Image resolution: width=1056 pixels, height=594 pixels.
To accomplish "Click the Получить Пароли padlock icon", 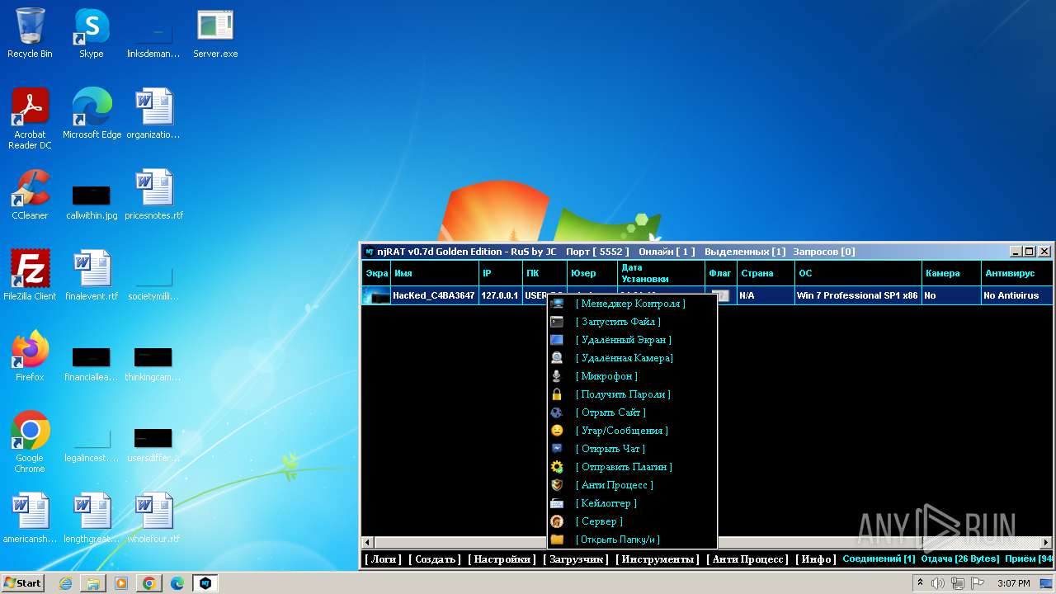I will coord(558,394).
